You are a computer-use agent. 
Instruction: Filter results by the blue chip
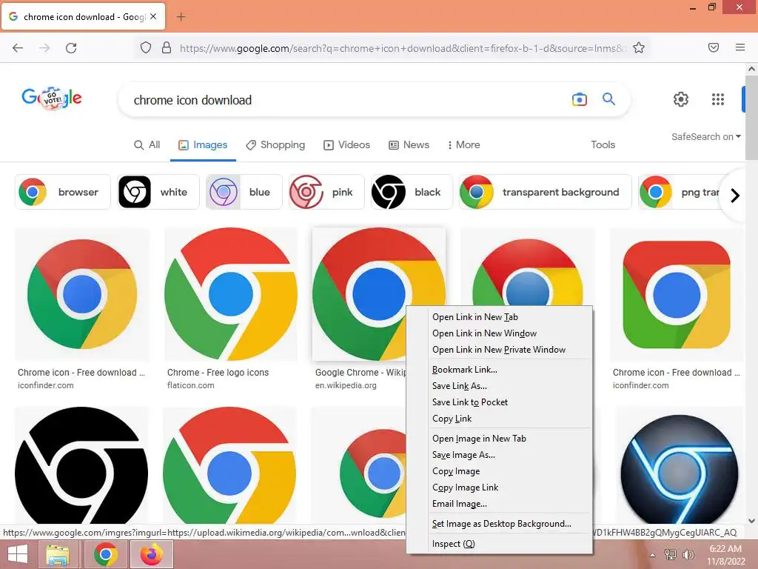point(244,192)
